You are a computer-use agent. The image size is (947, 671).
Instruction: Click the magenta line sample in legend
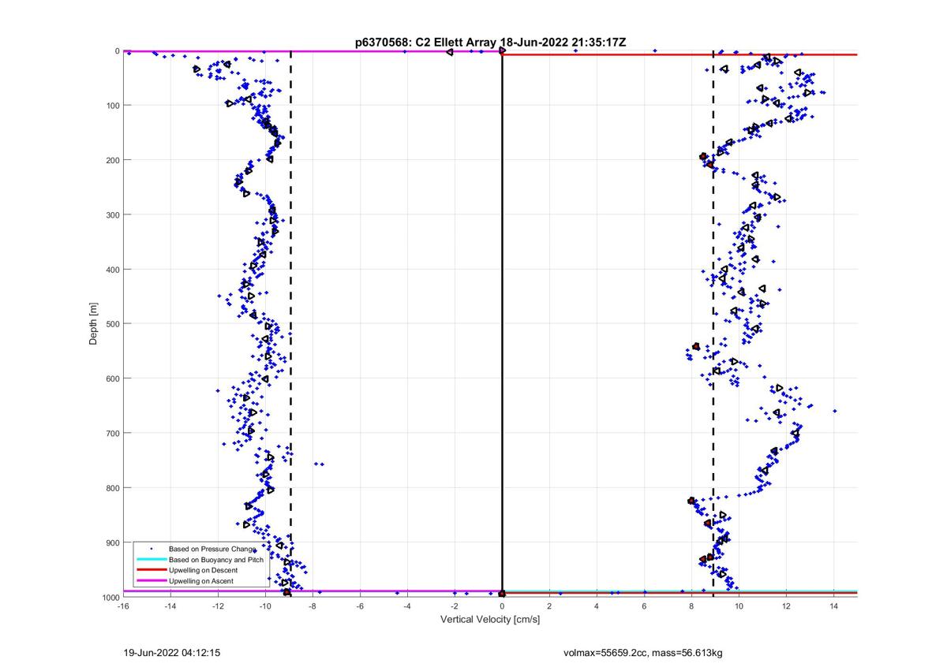tap(151, 580)
